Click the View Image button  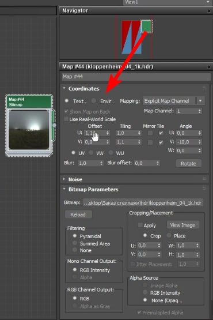pos(182,225)
